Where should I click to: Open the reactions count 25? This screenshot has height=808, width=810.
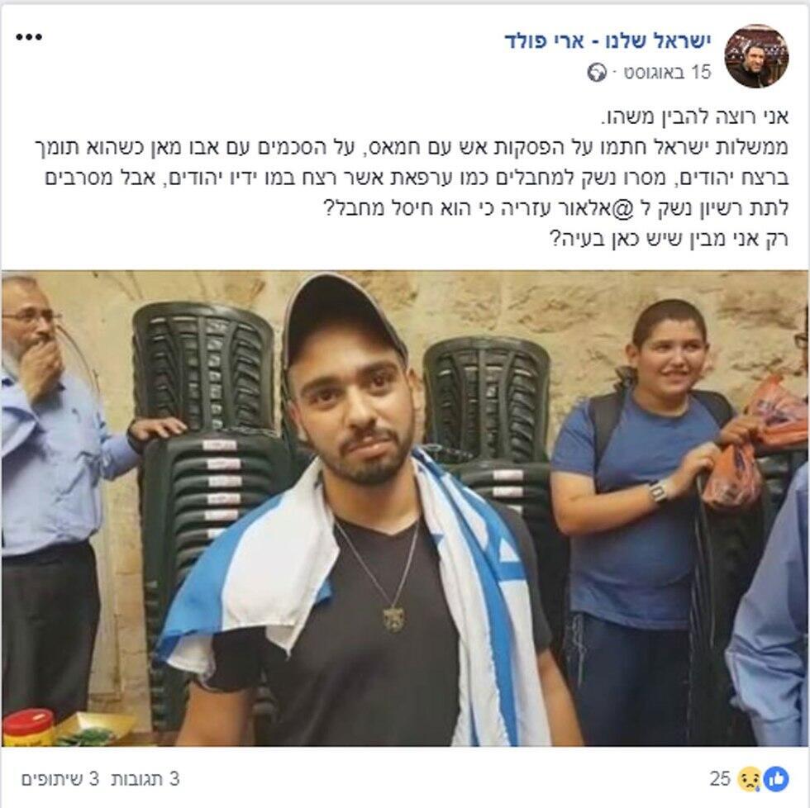tap(720, 779)
